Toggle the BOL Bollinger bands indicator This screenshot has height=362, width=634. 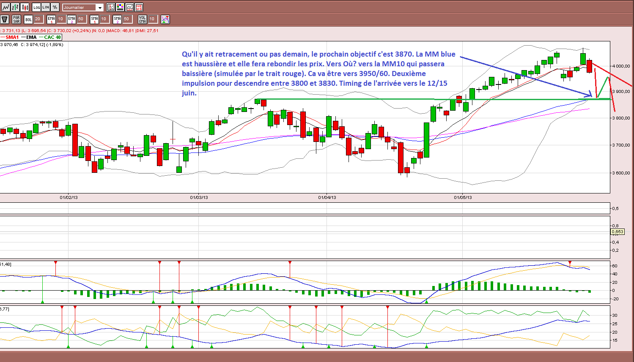pos(28,19)
